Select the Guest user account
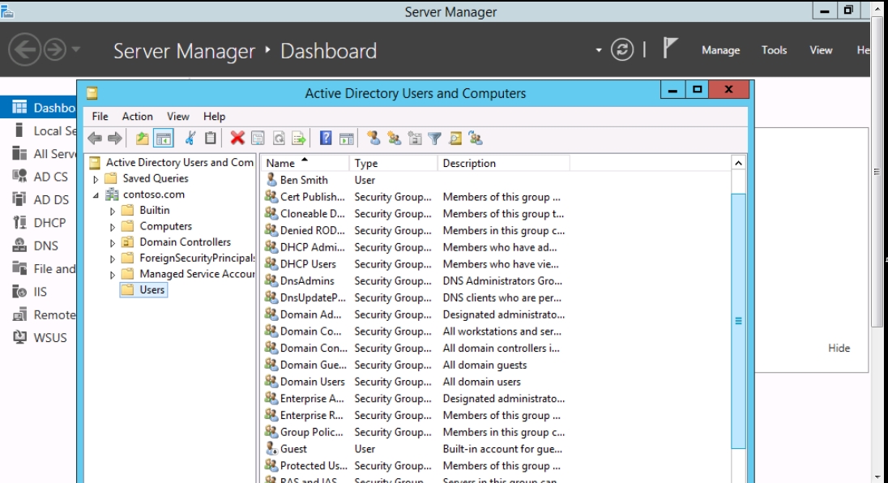 coord(293,449)
